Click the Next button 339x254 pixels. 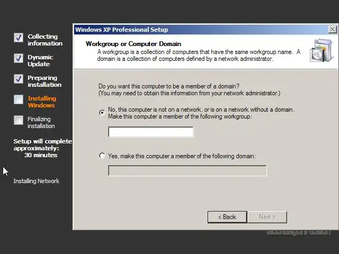(267, 217)
